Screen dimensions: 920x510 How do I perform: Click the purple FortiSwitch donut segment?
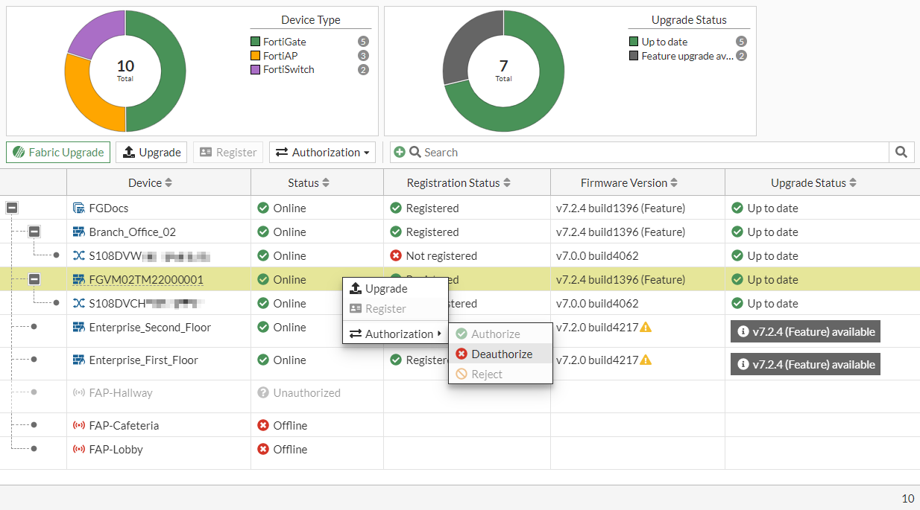coord(95,33)
